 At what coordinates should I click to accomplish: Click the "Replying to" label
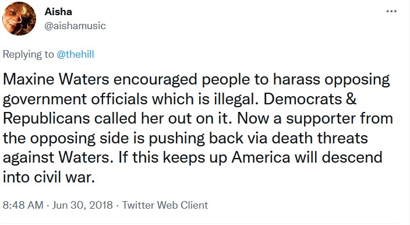pyautogui.click(x=28, y=55)
